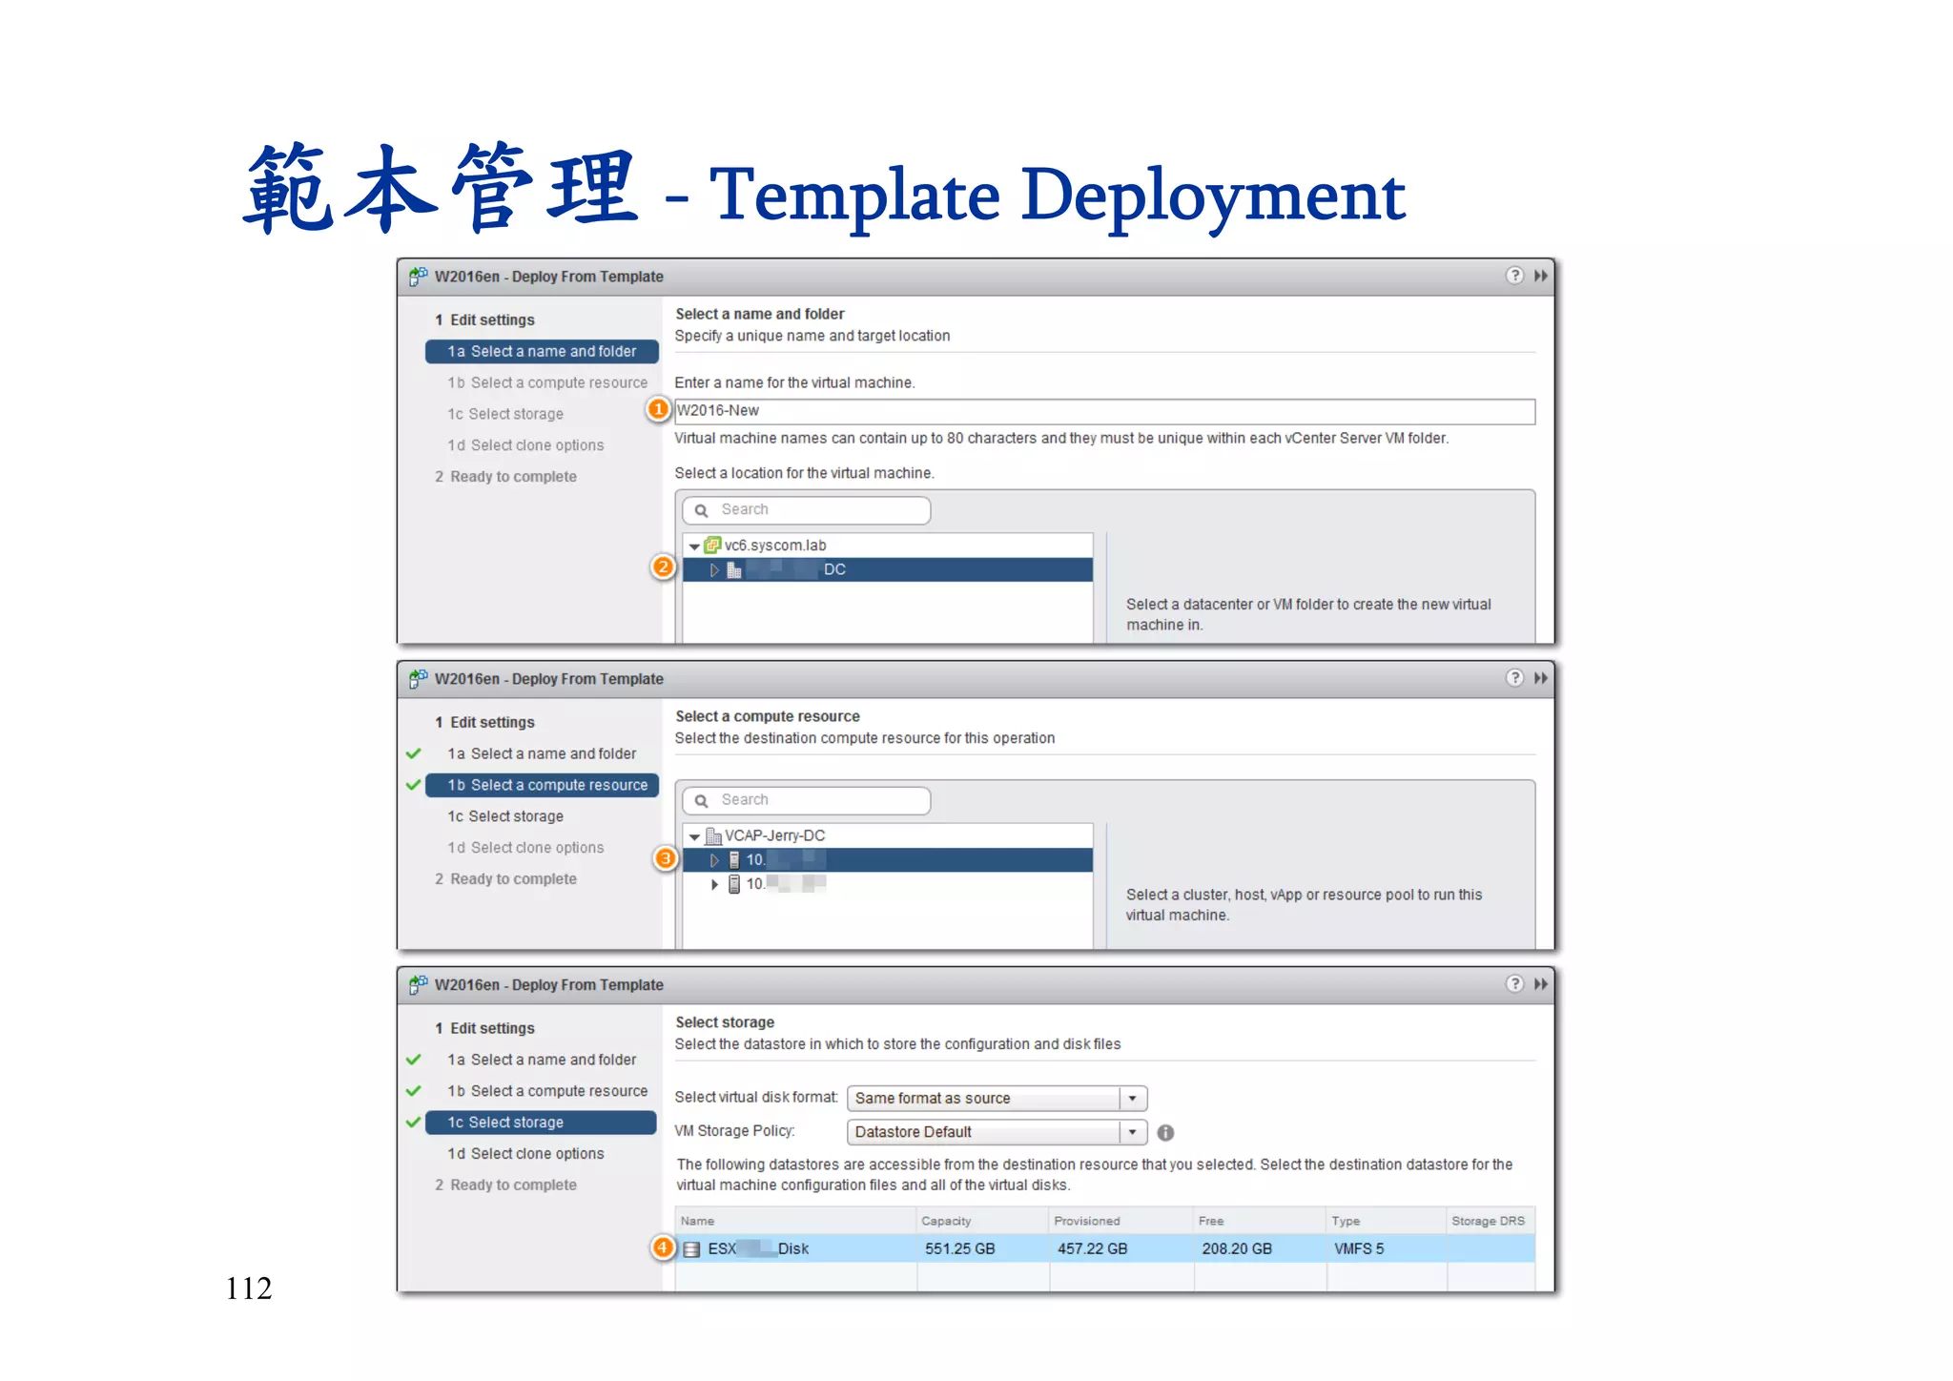The height and width of the screenshot is (1381, 1953).
Task: Click Search field in location picker
Action: (807, 510)
